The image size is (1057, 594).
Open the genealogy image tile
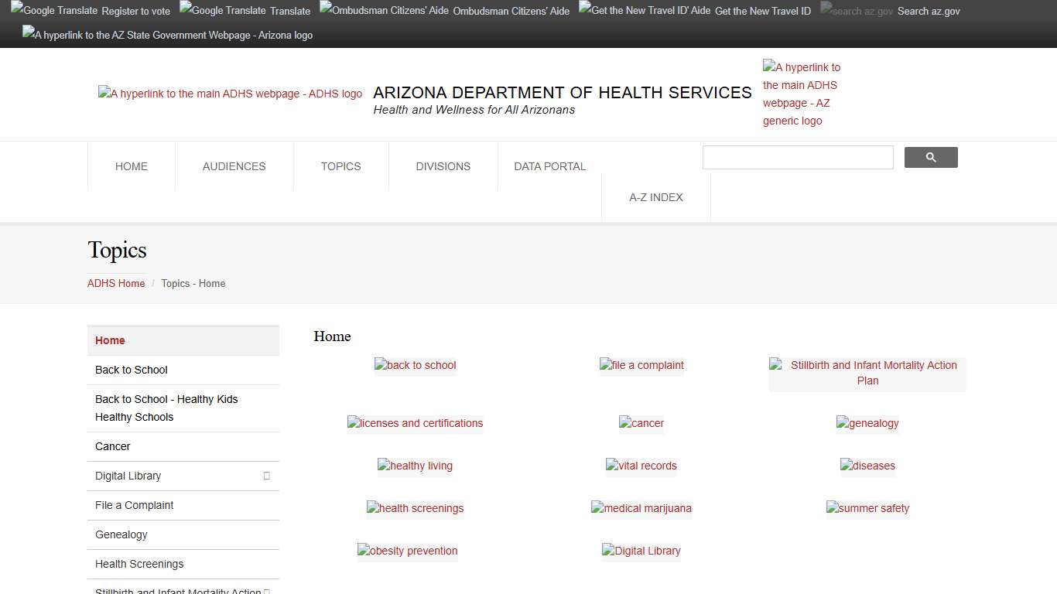coord(867,423)
